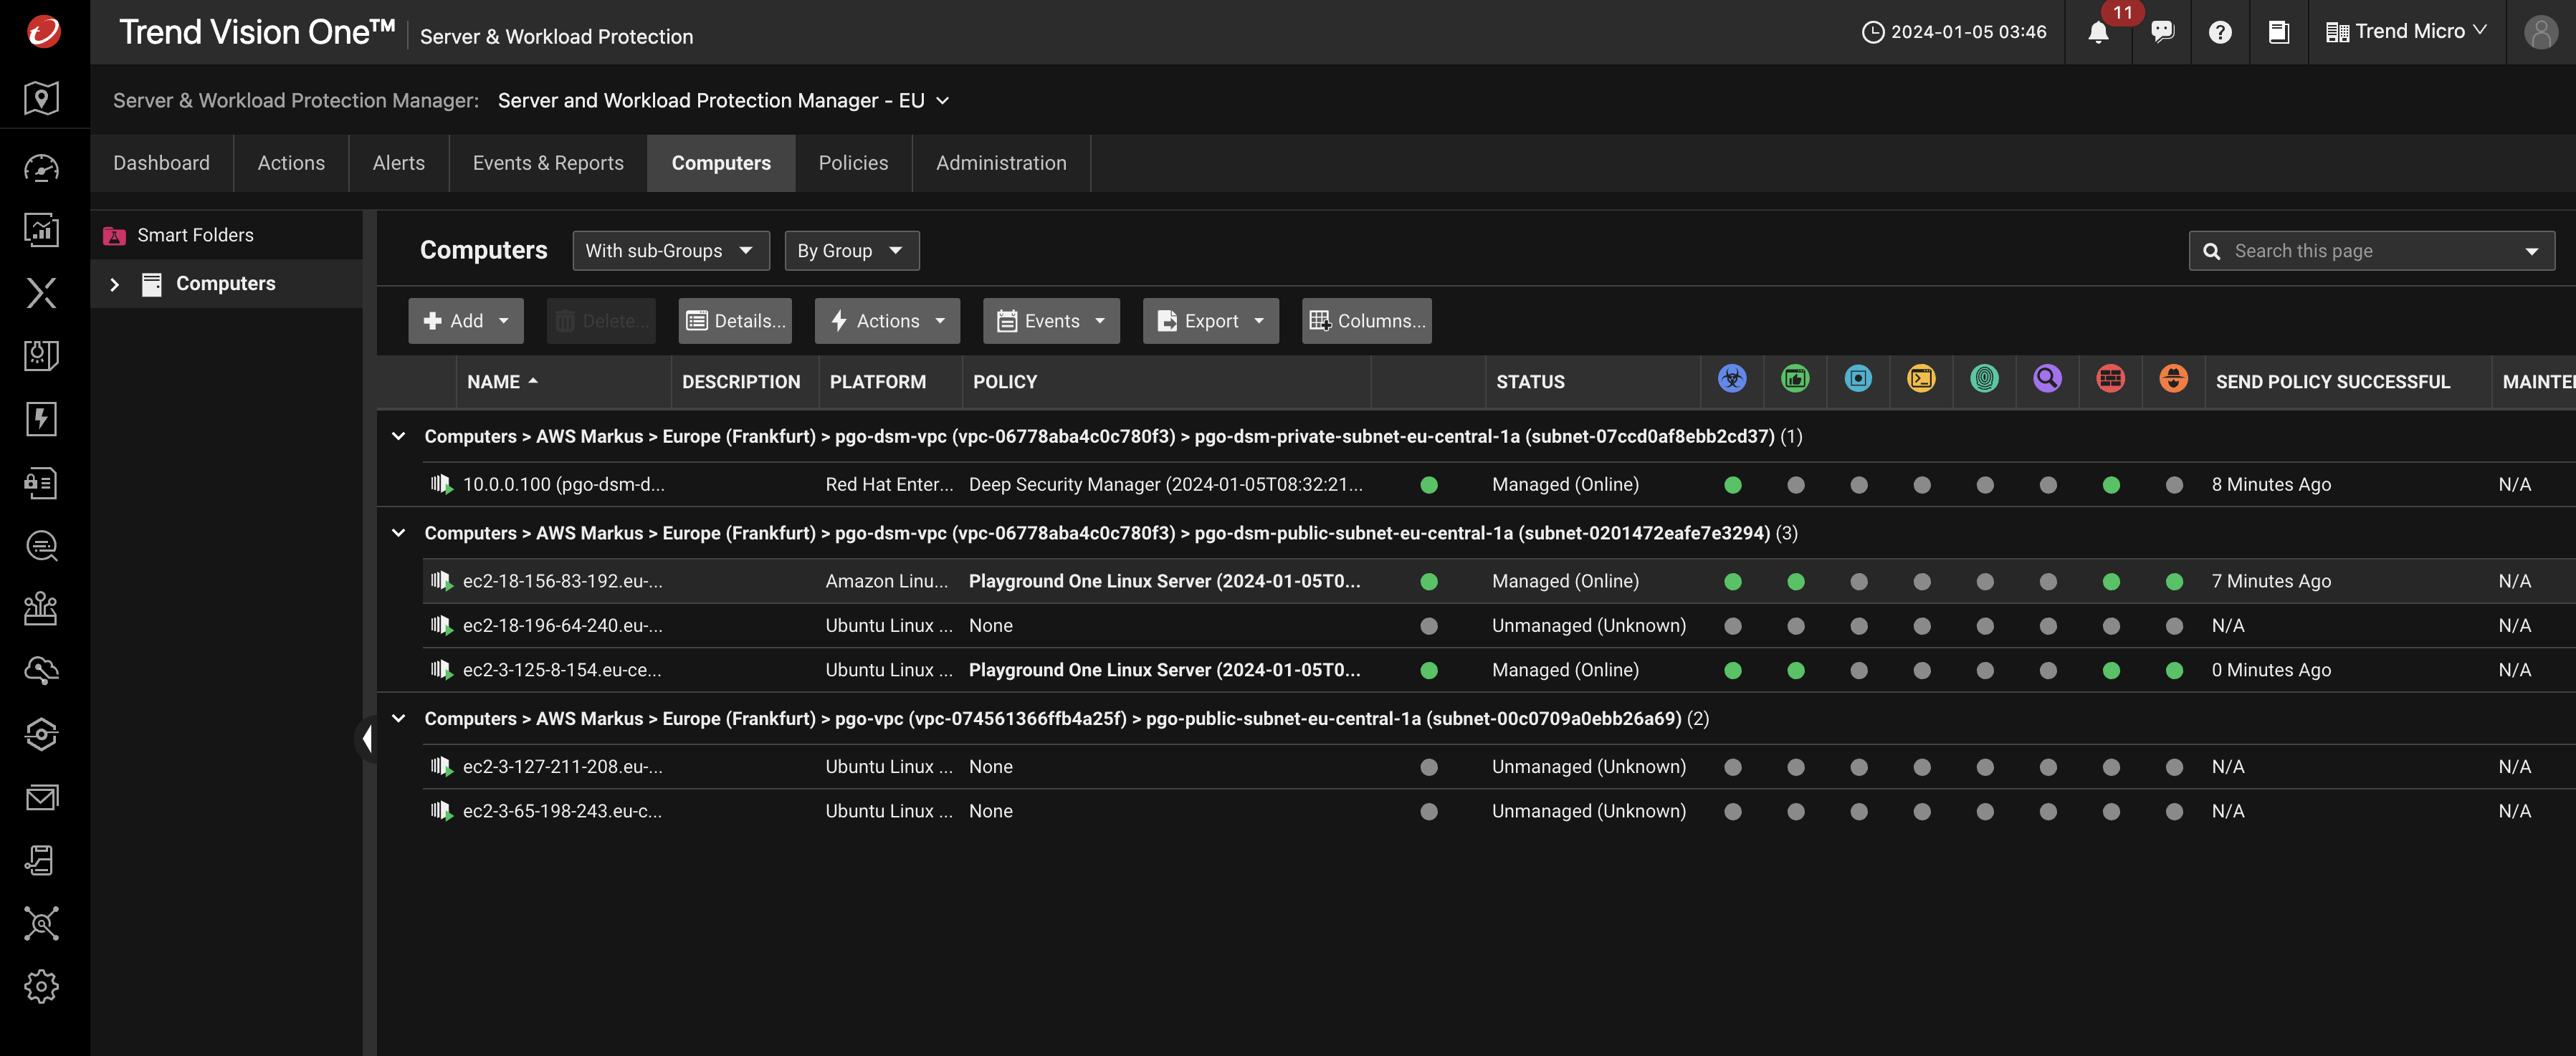Select the Smart Folders tree item
This screenshot has height=1056, width=2576.
(x=226, y=235)
